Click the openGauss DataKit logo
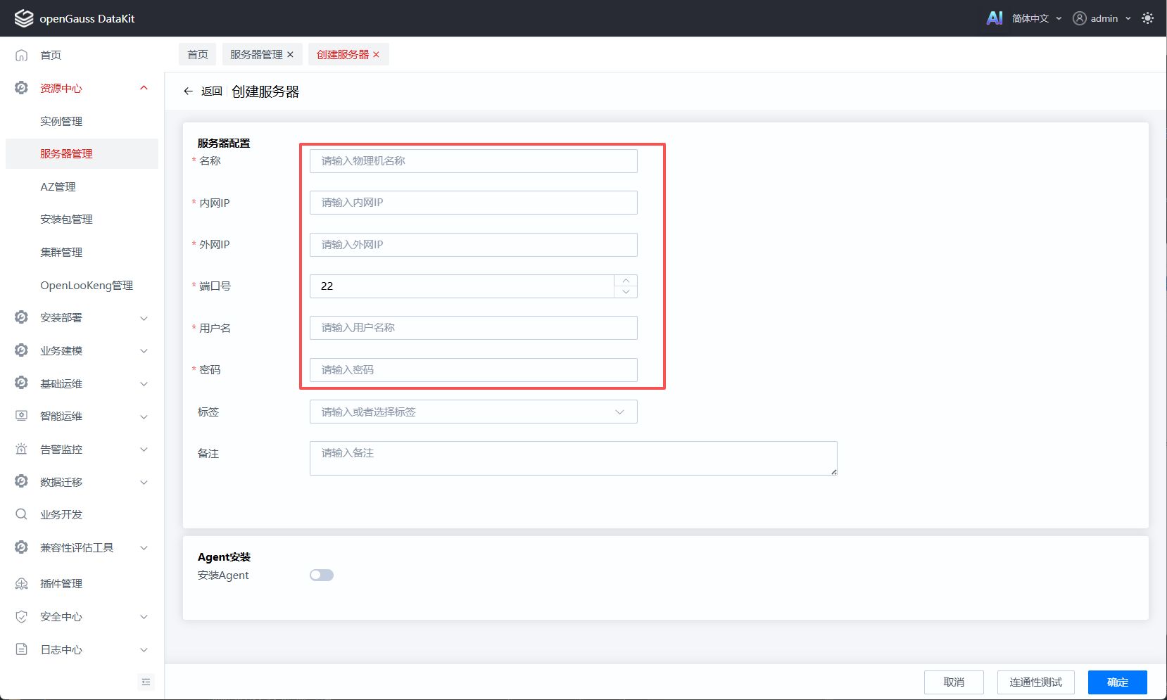 pos(24,18)
